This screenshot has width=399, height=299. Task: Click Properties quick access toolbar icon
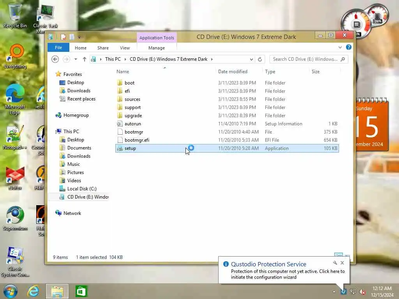tap(64, 37)
